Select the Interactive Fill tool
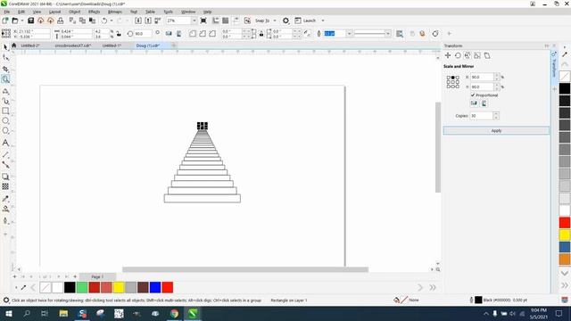Viewport: 571px width, 321px height. click(5, 209)
